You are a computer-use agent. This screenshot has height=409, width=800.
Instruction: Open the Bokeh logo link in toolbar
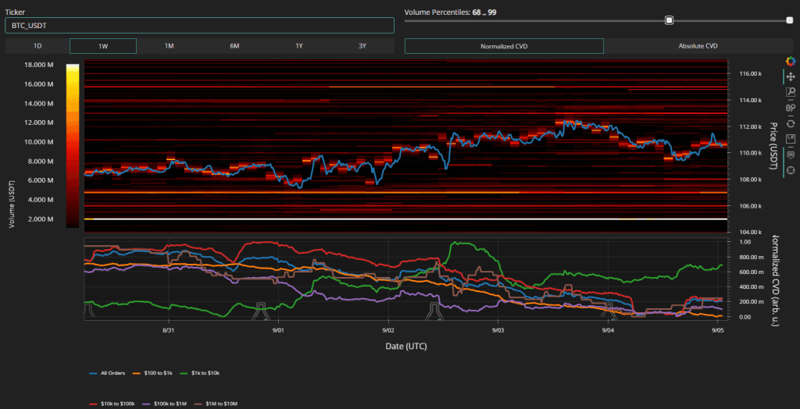tap(791, 61)
